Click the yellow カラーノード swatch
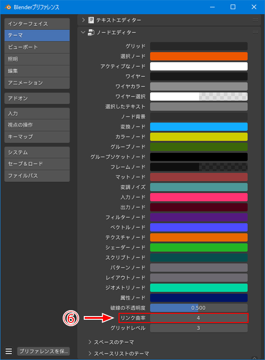 point(199,137)
